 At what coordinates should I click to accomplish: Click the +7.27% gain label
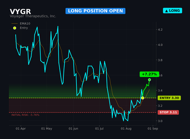(x=149, y=74)
